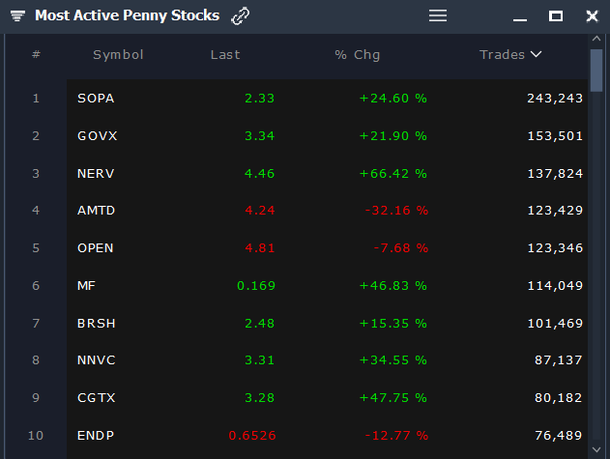Select the ENDP symbol
The height and width of the screenshot is (459, 610).
tap(96, 436)
